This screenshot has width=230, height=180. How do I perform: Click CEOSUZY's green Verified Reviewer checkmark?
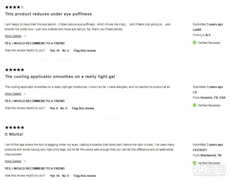click(x=194, y=163)
